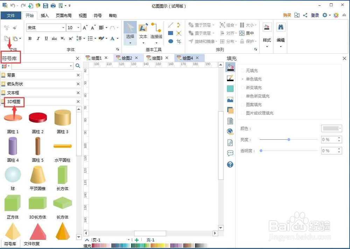Click the ellipse drawing tool
This screenshot has width=350, height=249.
[170, 41]
